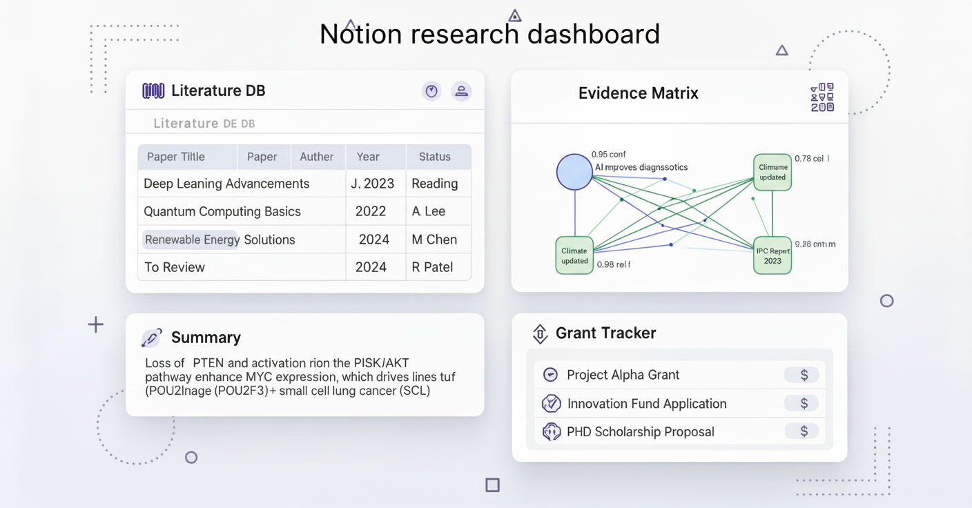Viewport: 972px width, 508px height.
Task: Click the Literature DB library icon
Action: tap(153, 91)
